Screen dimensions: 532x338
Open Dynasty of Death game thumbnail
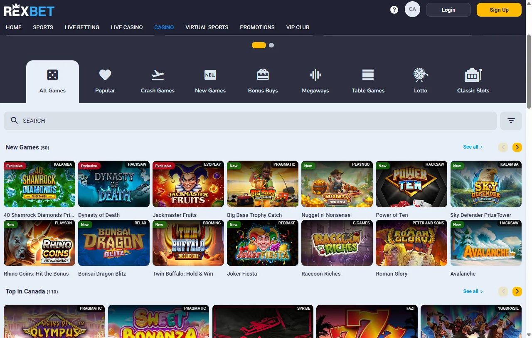(x=114, y=184)
